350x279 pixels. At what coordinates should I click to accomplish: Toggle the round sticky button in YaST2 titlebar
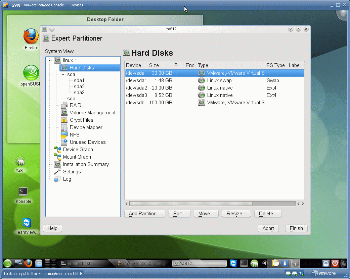(52, 29)
